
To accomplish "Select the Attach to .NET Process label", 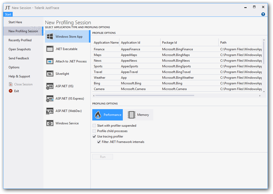I will (71, 61).
